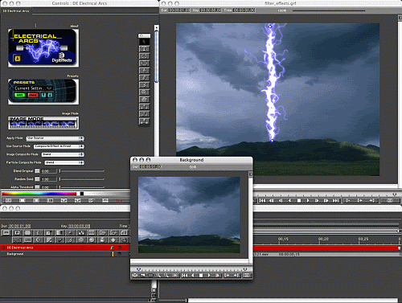Screen dimensions: 402x303
Task: Toggle visibility icon of DE Electrical Arcs layer
Action: click(120, 248)
